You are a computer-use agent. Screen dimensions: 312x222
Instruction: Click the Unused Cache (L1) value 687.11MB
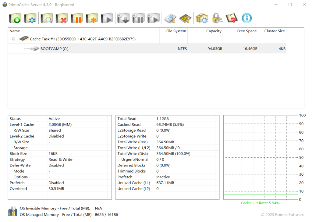(x=165, y=183)
